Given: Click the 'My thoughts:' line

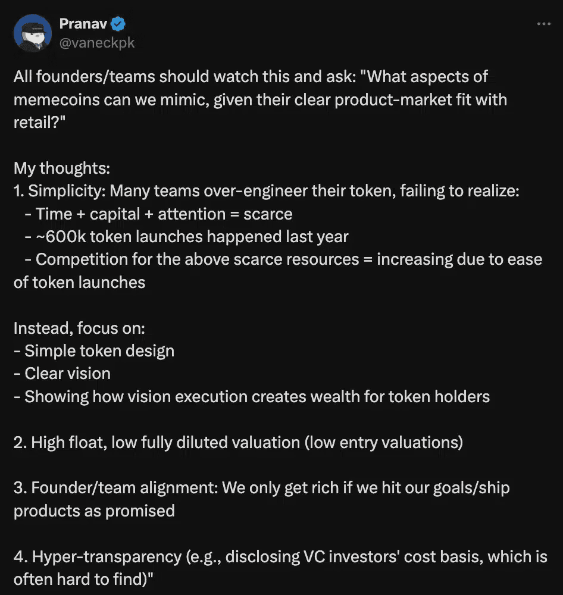Looking at the screenshot, I should pos(62,168).
